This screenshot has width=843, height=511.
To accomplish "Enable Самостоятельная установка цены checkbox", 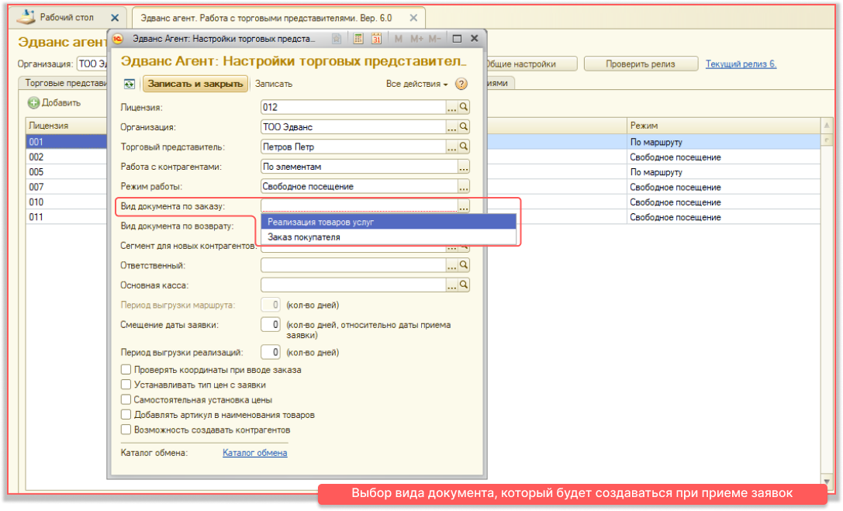I will 126,400.
